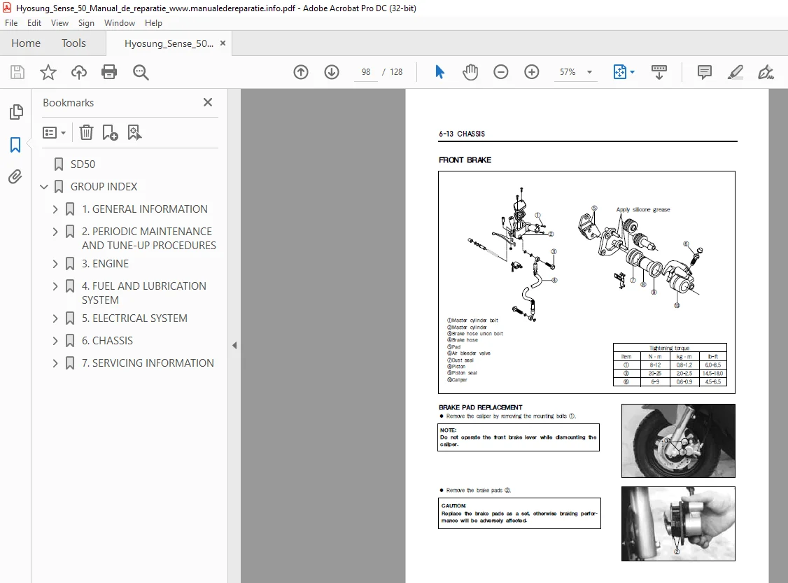Go to next page arrow
The height and width of the screenshot is (583, 788).
331,72
